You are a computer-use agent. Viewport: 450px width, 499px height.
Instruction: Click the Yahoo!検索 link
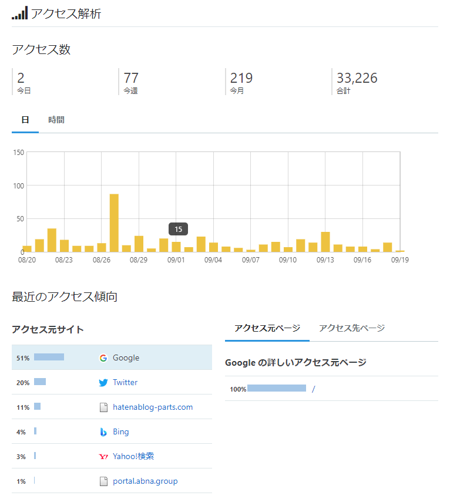133,456
